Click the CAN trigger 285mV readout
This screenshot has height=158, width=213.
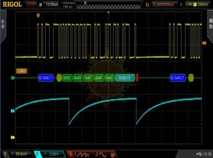[x=197, y=5]
